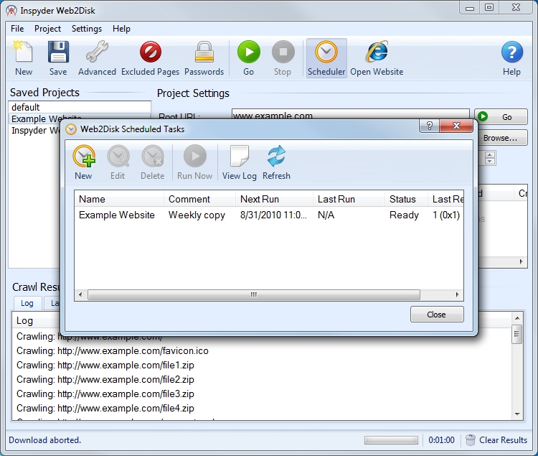Open the Help menu
The width and height of the screenshot is (538, 456).
click(121, 29)
